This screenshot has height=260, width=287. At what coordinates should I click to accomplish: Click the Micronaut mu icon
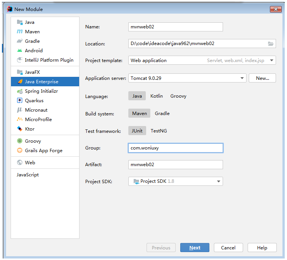[x=20, y=110]
